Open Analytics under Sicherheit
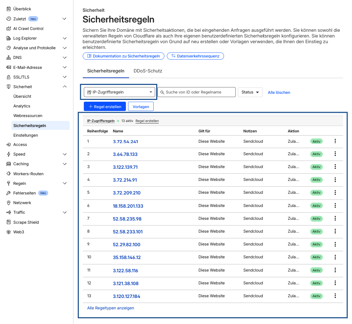Image resolution: width=352 pixels, height=324 pixels. pos(22,106)
